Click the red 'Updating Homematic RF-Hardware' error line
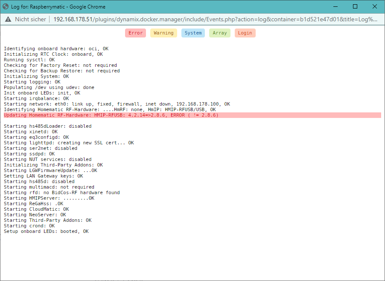 192,115
